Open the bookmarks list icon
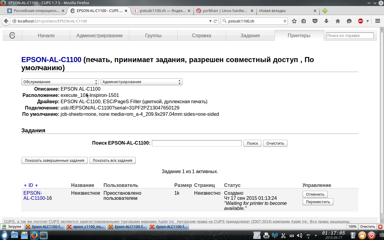 tap(304, 21)
